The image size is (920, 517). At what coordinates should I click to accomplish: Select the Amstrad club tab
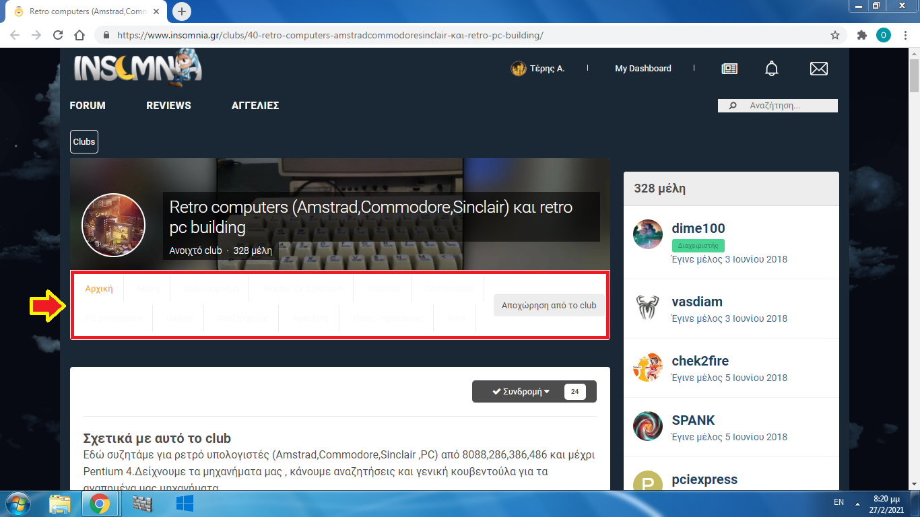tap(384, 288)
